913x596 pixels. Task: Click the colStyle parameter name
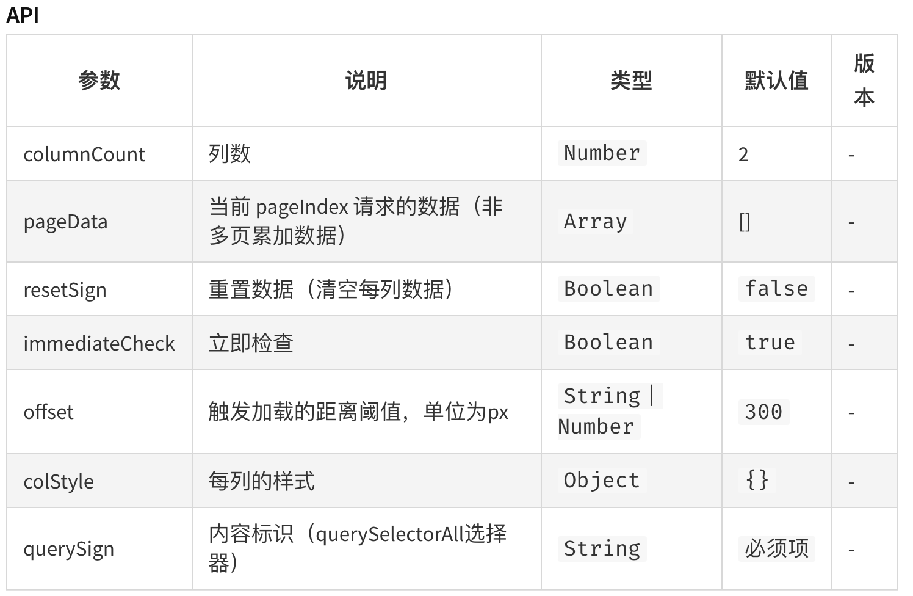click(x=59, y=482)
